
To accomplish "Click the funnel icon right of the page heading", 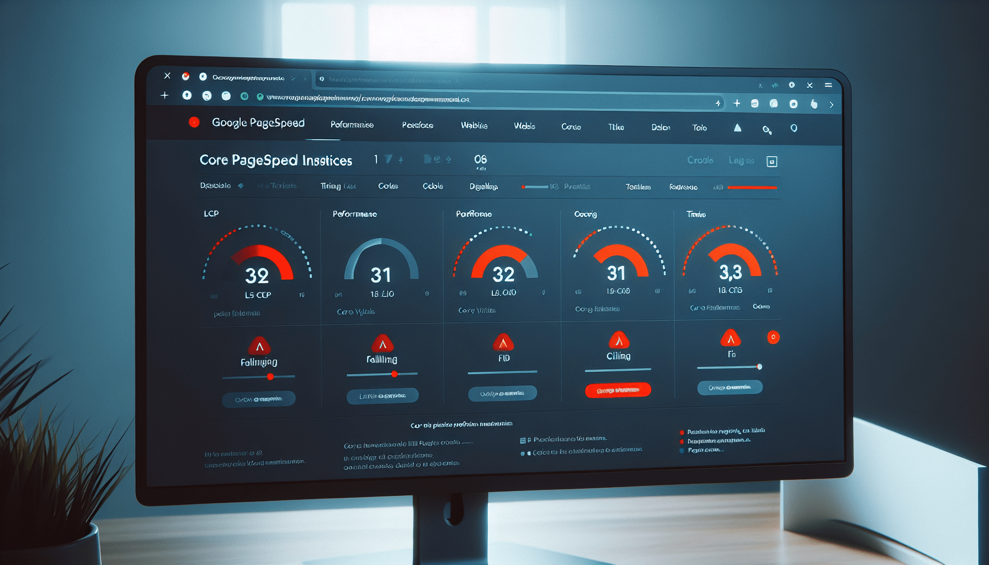I will (x=389, y=159).
